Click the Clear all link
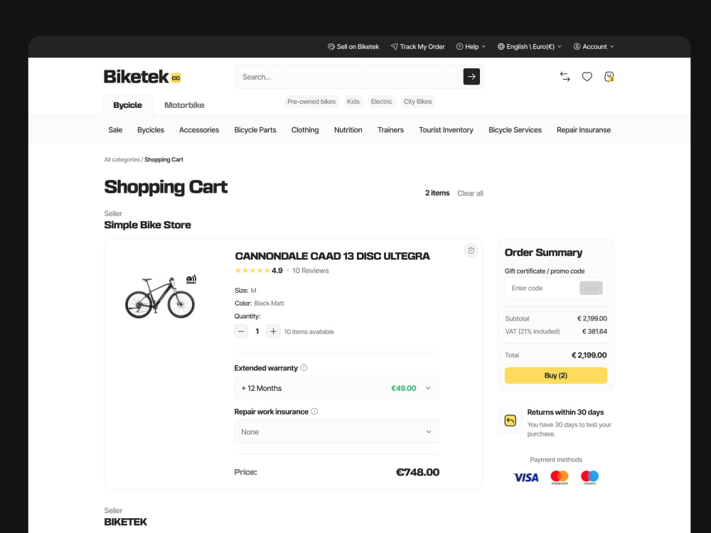The width and height of the screenshot is (711, 533). point(470,193)
